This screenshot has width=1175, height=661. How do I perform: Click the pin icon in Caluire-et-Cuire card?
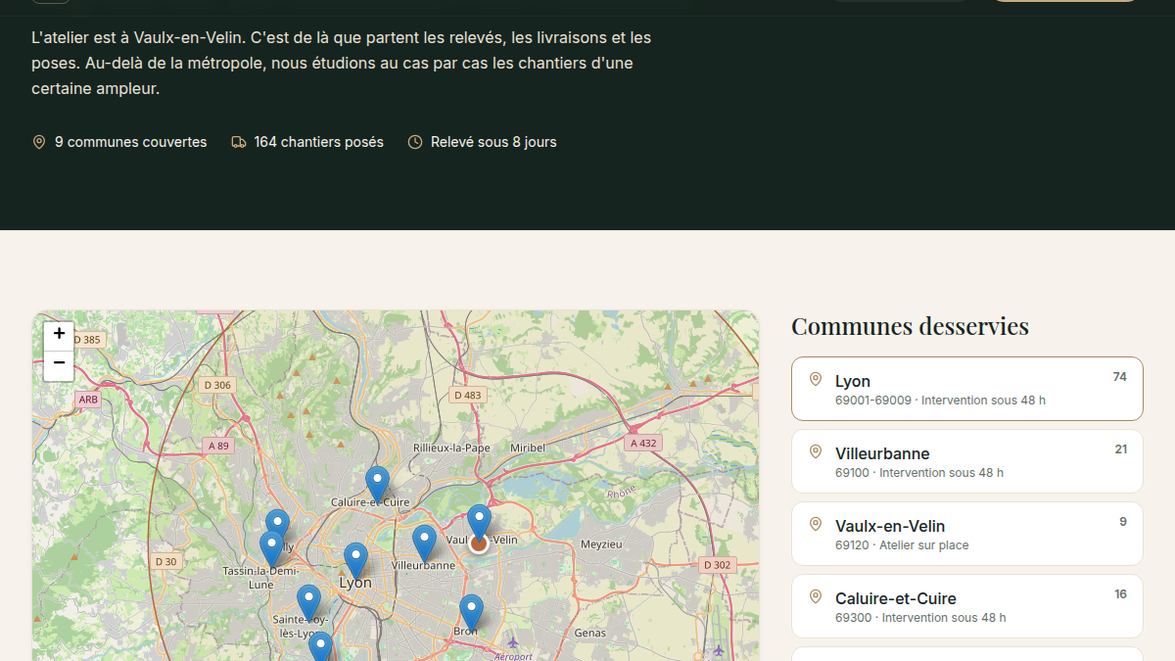pos(815,596)
